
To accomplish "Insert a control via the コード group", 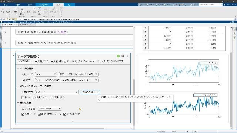I will (9, 11).
